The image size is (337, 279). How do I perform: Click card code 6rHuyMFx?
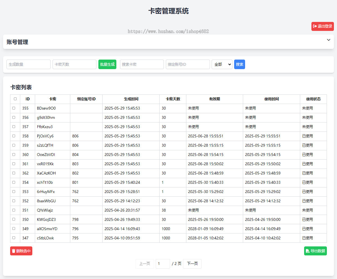tap(46, 192)
